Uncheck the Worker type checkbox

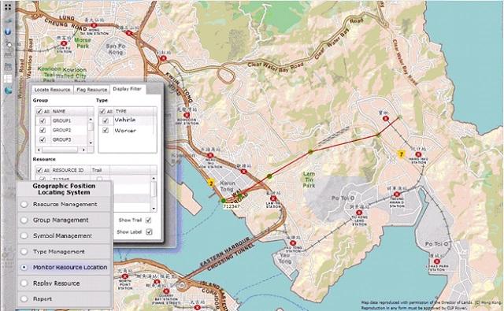pos(105,130)
